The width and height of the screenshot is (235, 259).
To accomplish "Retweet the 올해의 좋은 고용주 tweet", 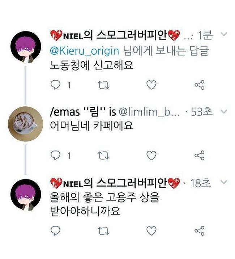I will point(103,230).
